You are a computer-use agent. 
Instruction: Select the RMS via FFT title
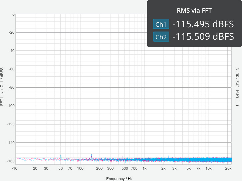point(194,10)
